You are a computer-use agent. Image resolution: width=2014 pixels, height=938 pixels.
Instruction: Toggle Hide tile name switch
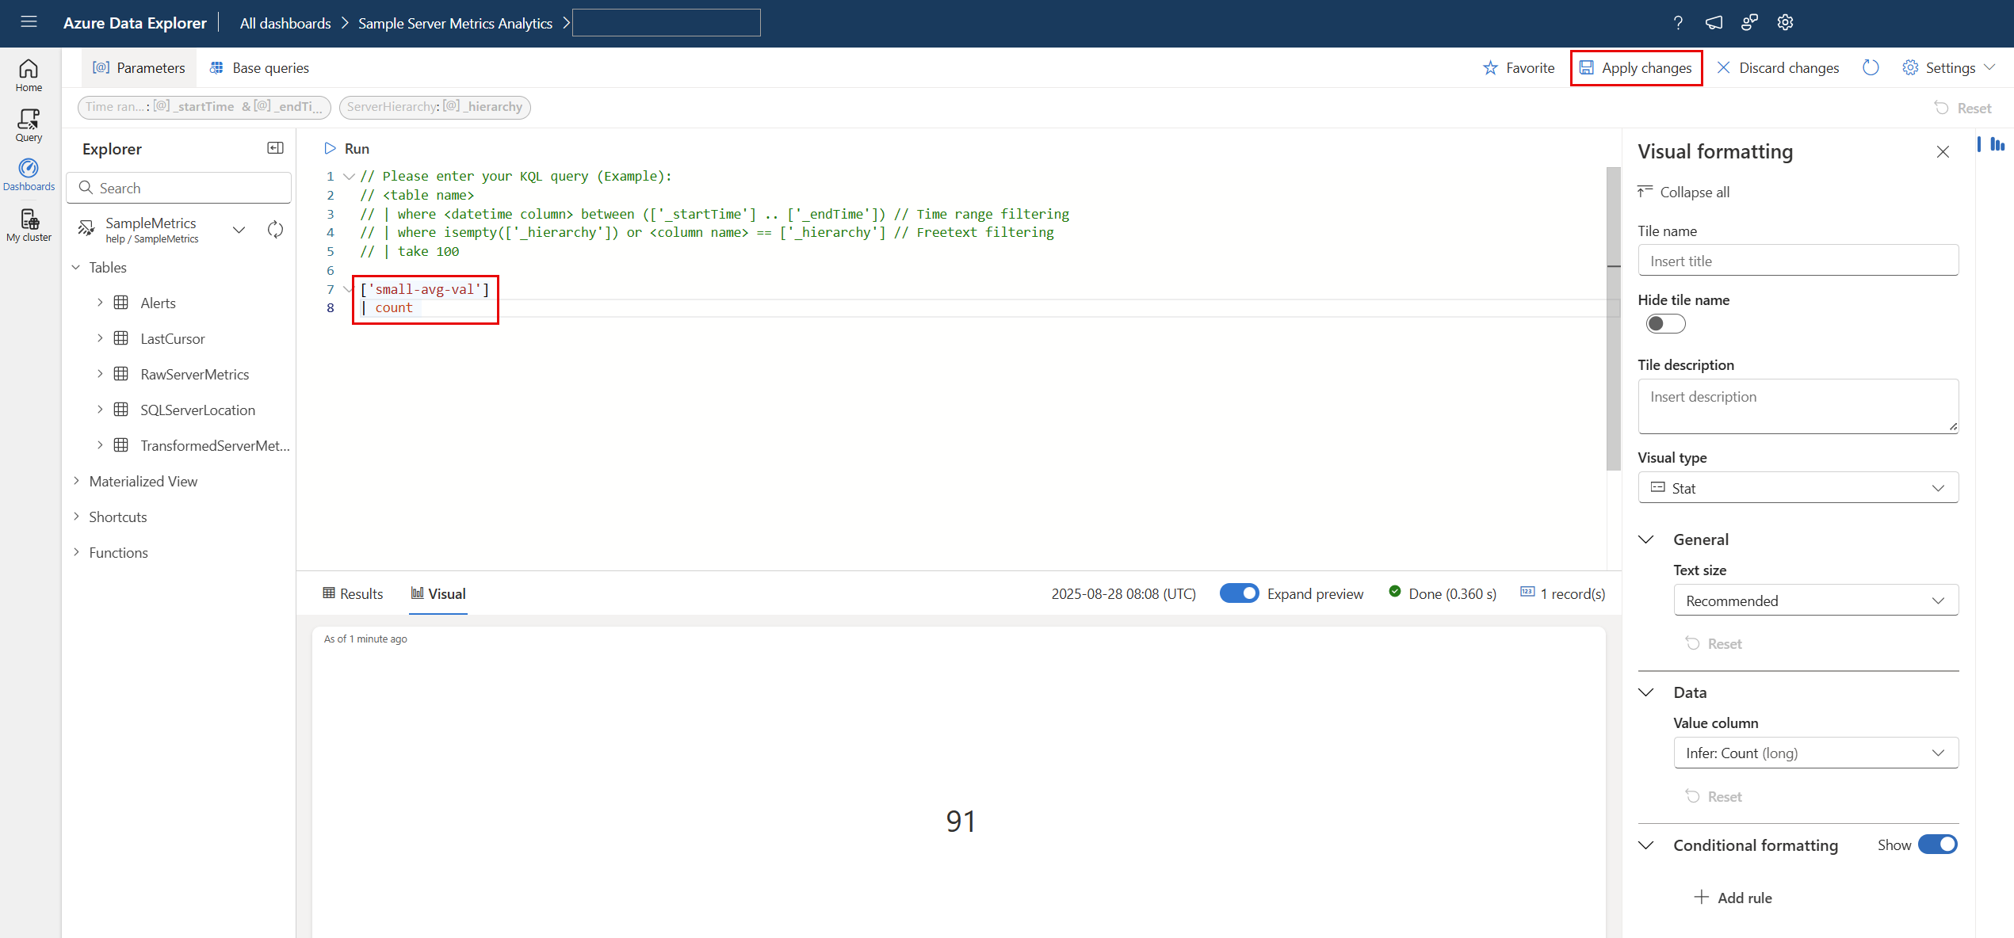1664,324
